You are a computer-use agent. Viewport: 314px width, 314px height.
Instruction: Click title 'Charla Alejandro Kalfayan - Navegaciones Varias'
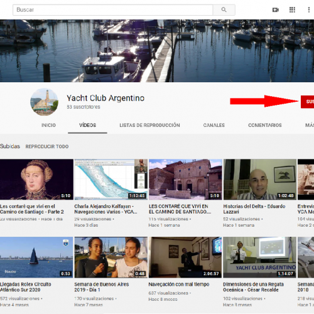[x=106, y=209]
